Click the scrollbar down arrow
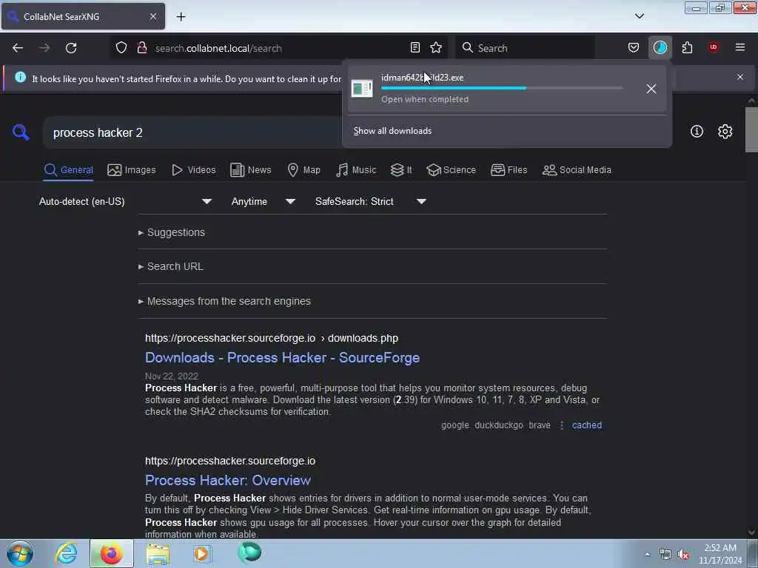 (x=751, y=532)
